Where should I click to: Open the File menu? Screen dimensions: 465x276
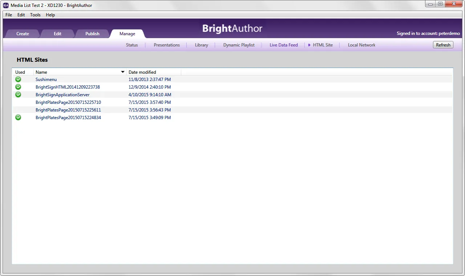click(x=9, y=15)
